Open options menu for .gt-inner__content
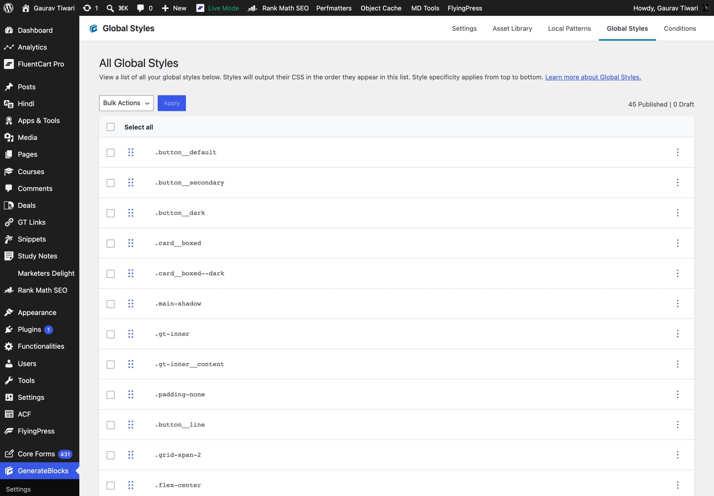This screenshot has height=496, width=714. [678, 364]
